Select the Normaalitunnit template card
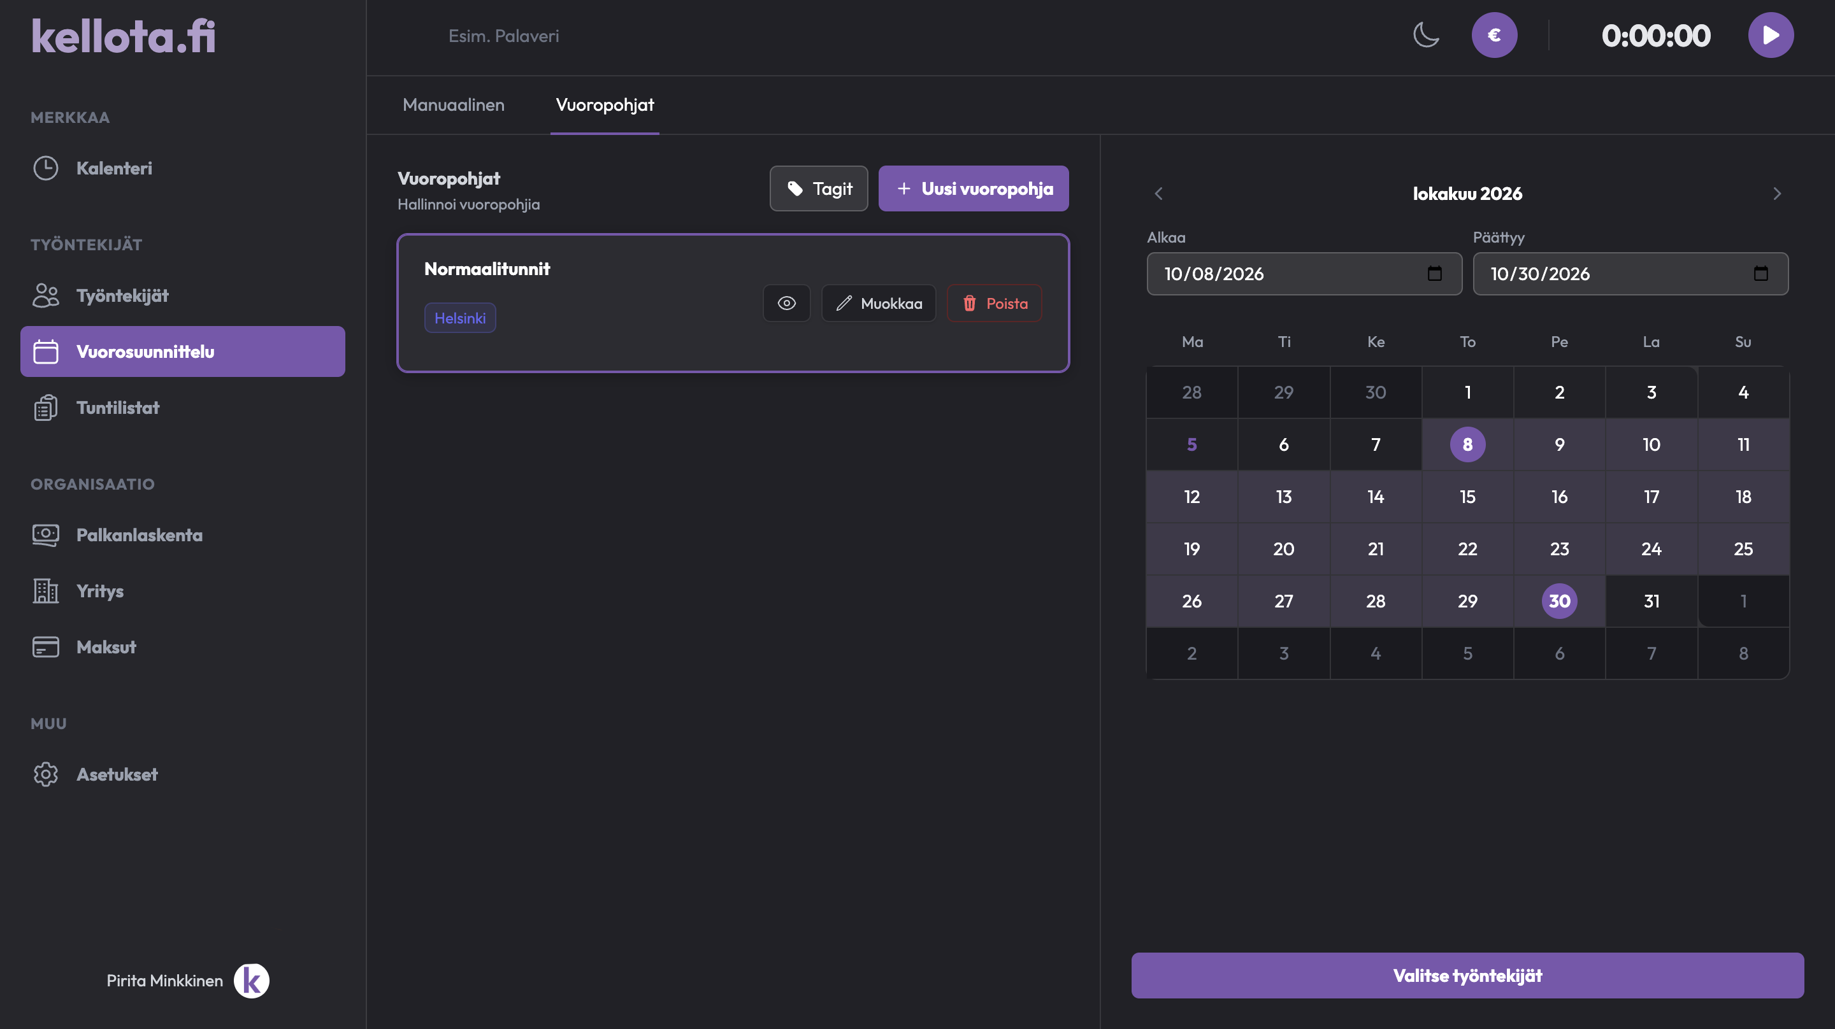Viewport: 1835px width, 1029px height. 733,302
